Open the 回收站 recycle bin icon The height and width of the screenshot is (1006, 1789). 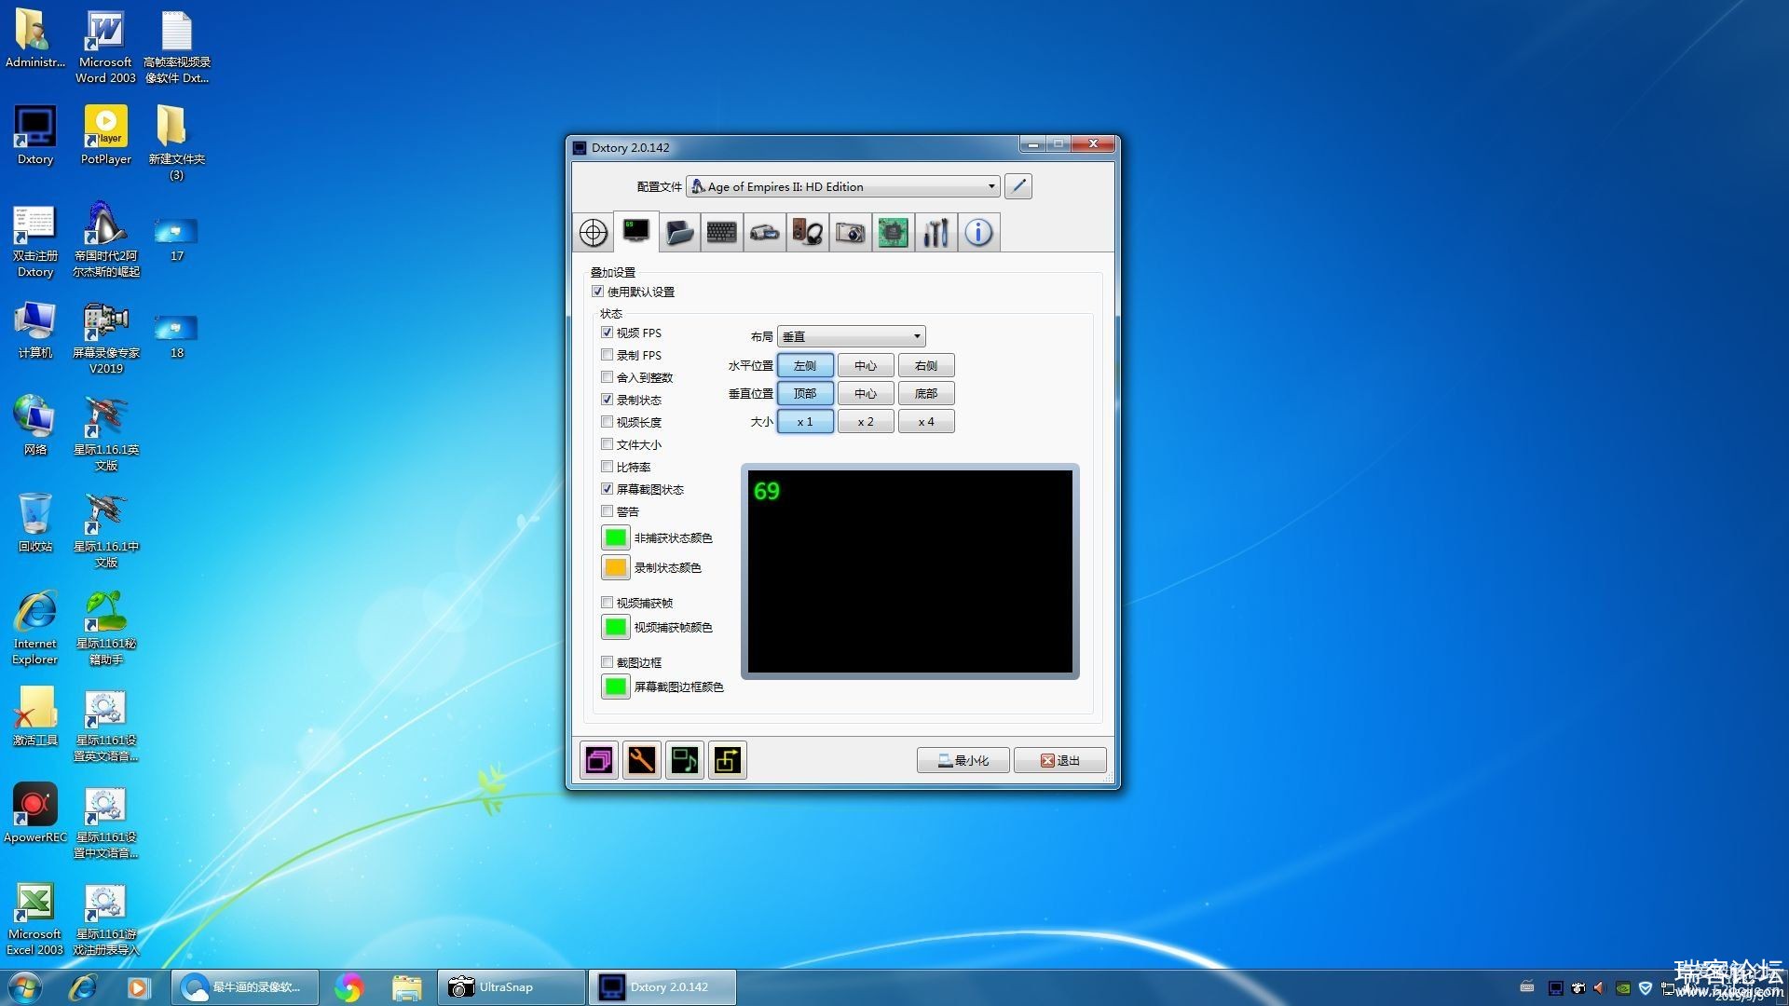(35, 522)
